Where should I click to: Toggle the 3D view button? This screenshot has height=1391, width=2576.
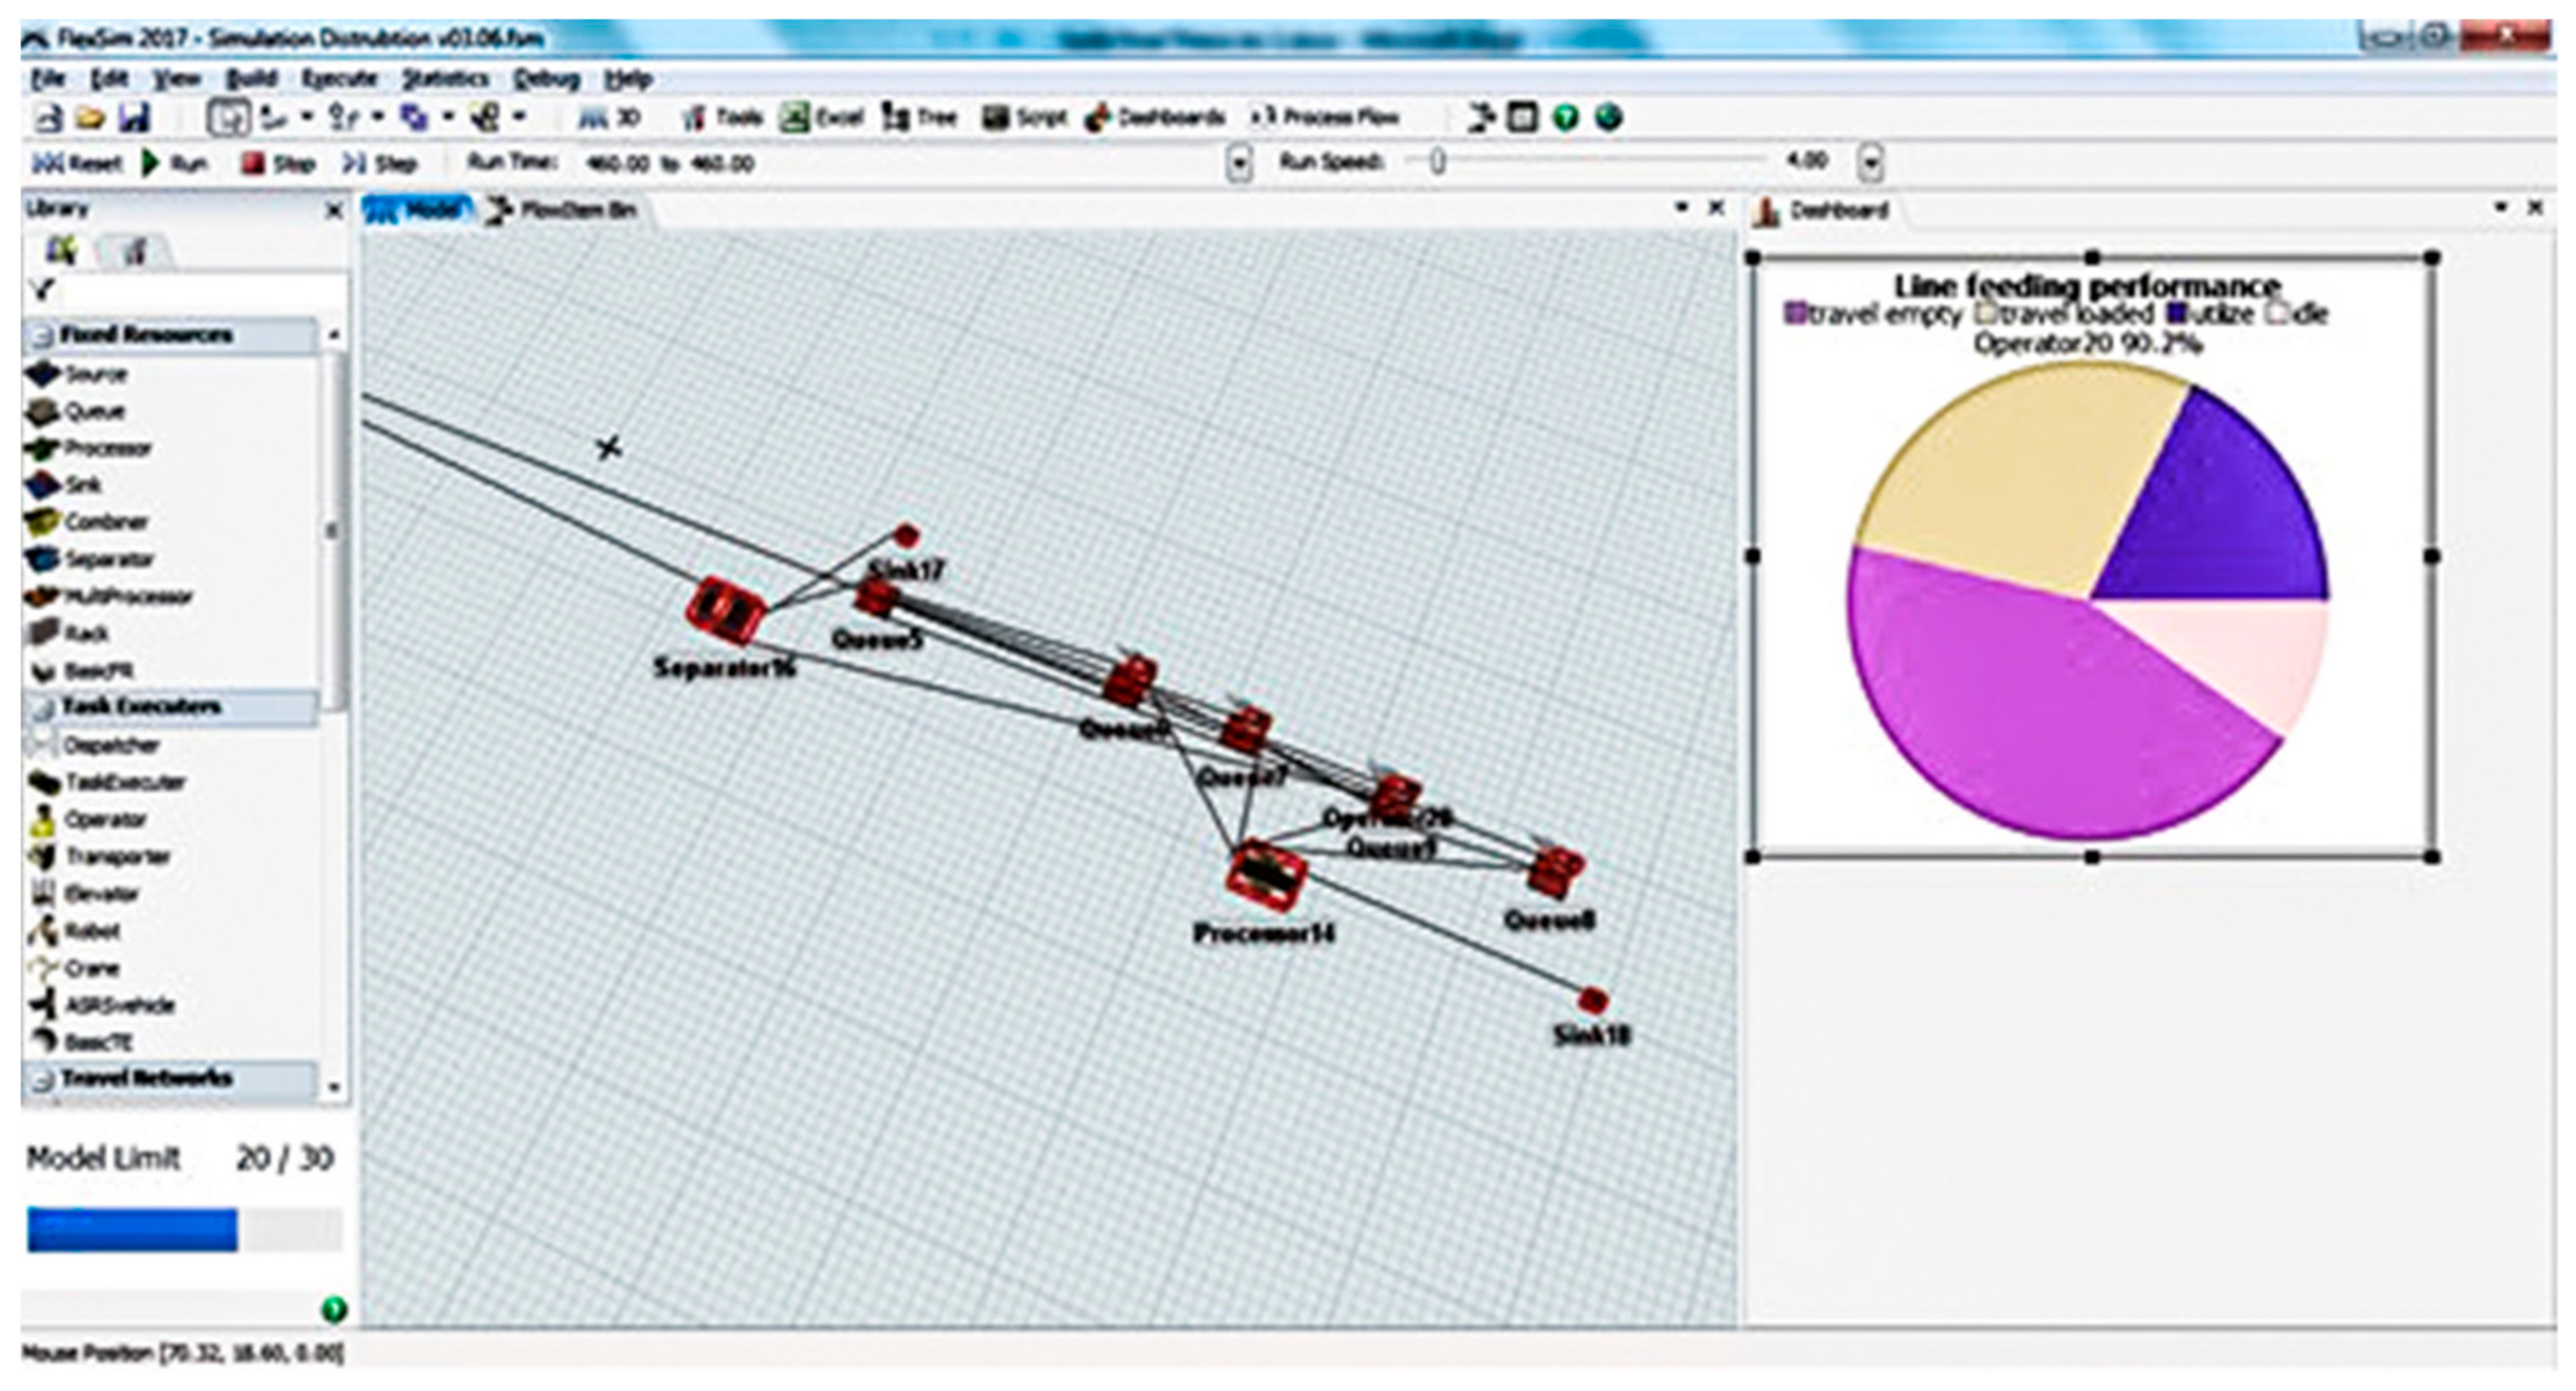point(609,118)
